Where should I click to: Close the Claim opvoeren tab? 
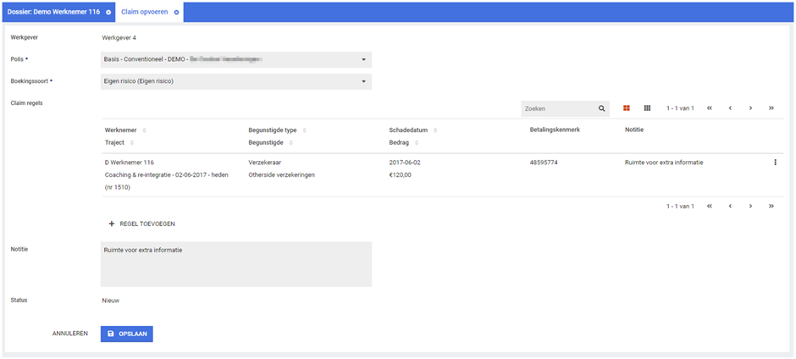click(176, 13)
